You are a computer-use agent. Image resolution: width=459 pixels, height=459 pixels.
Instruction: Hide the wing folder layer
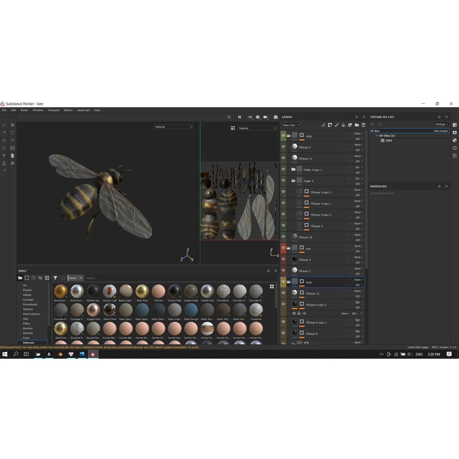(283, 136)
